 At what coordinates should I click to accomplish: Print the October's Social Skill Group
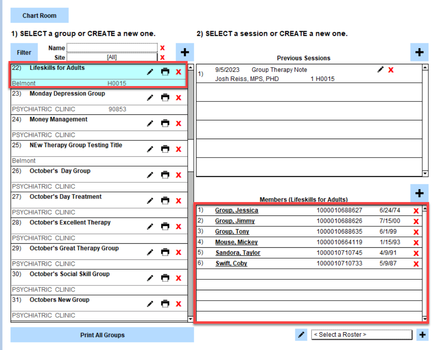pyautogui.click(x=165, y=278)
